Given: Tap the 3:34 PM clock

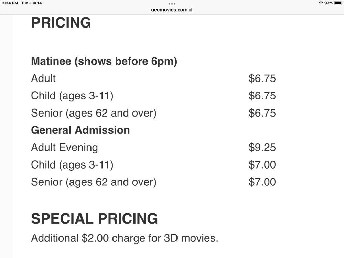Looking at the screenshot, I should pos(9,3).
